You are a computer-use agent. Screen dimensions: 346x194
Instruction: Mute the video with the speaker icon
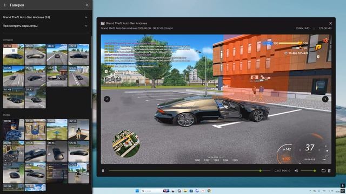point(296,171)
